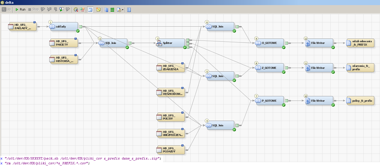Click the DS code icon in toolbar
380x166 pixels.
click(82, 9)
